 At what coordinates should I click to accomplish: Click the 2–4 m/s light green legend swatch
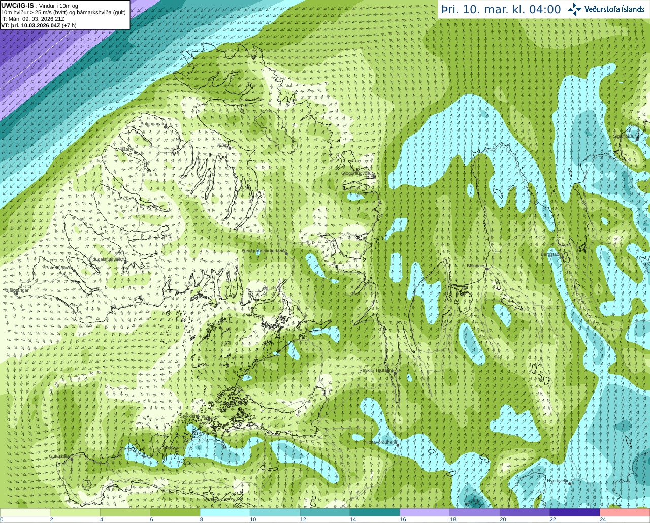click(75, 512)
